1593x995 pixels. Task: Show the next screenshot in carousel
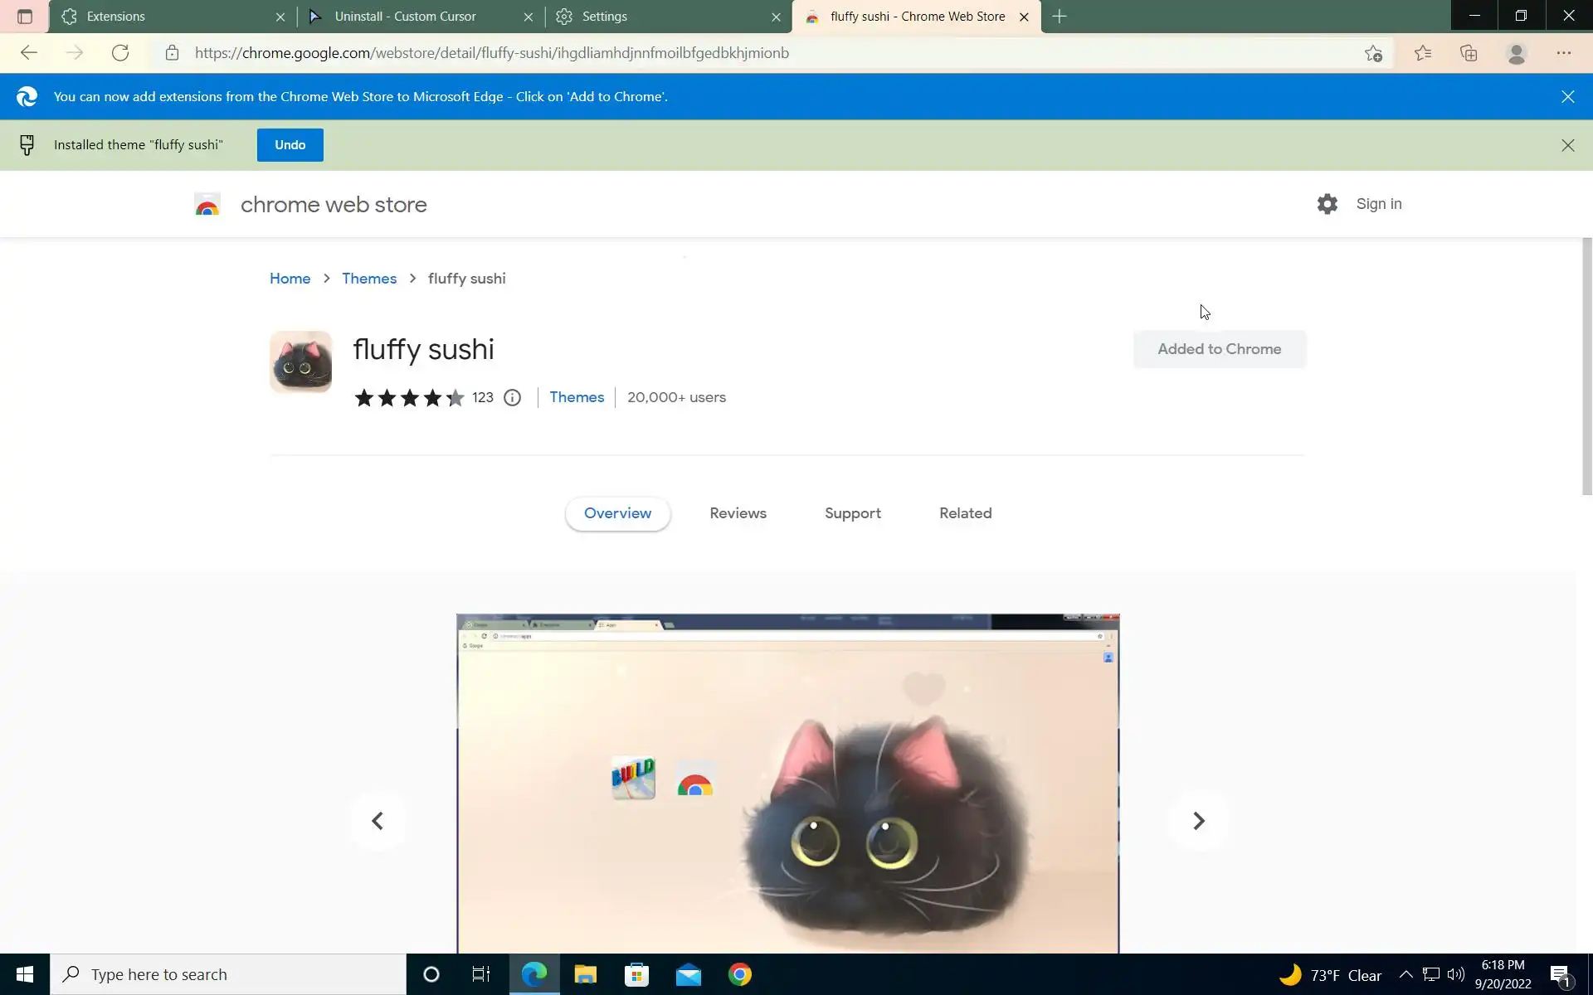(x=1198, y=821)
